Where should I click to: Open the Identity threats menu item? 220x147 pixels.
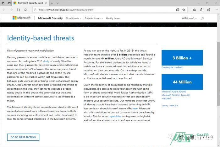(113, 18)
